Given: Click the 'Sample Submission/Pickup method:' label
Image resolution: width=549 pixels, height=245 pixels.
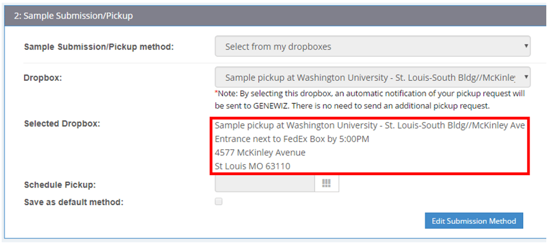Looking at the screenshot, I should [99, 46].
